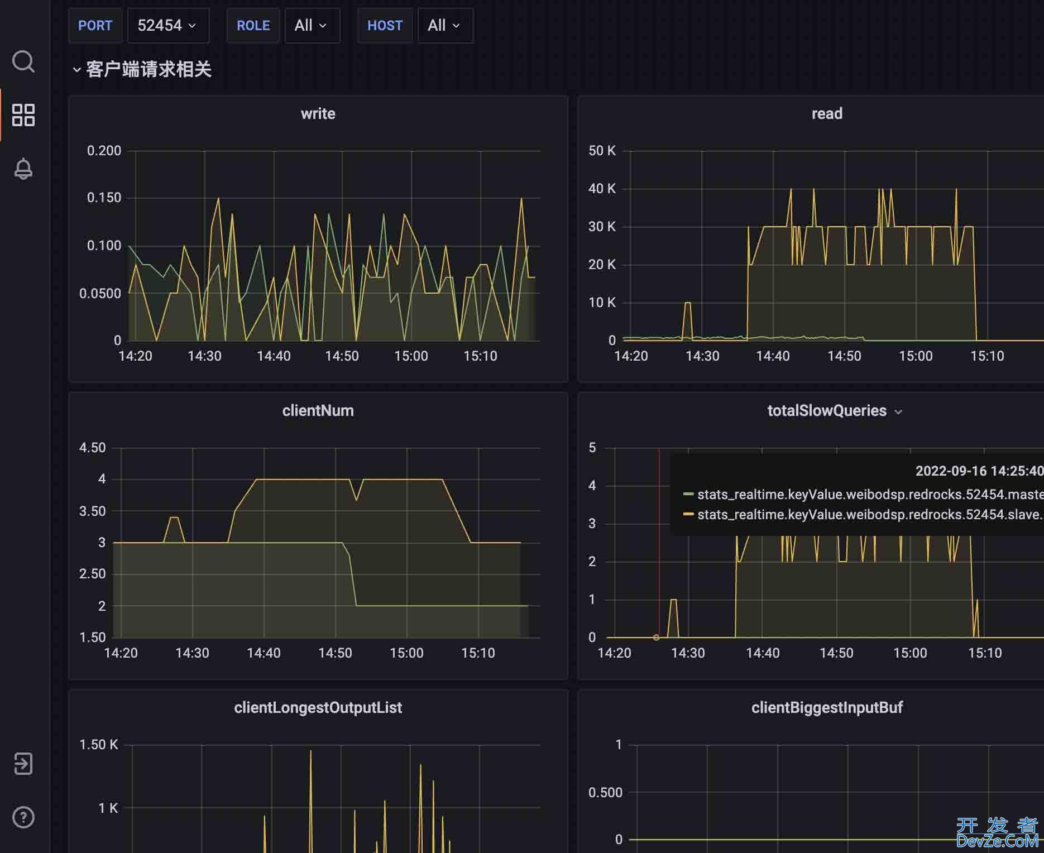This screenshot has height=853, width=1044.
Task: Click the 15:00 x-axis label on write chart
Action: coord(411,356)
